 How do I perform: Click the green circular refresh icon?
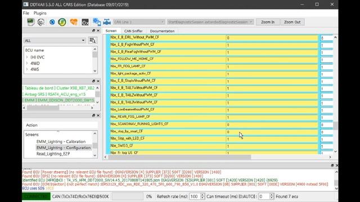(x=62, y=22)
